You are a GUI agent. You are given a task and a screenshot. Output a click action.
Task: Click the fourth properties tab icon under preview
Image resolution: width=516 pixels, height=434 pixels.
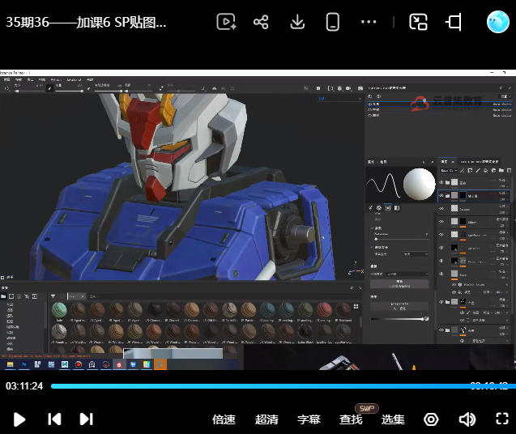pyautogui.click(x=397, y=208)
